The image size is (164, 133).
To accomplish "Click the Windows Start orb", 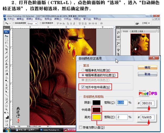I will [x=8, y=130].
